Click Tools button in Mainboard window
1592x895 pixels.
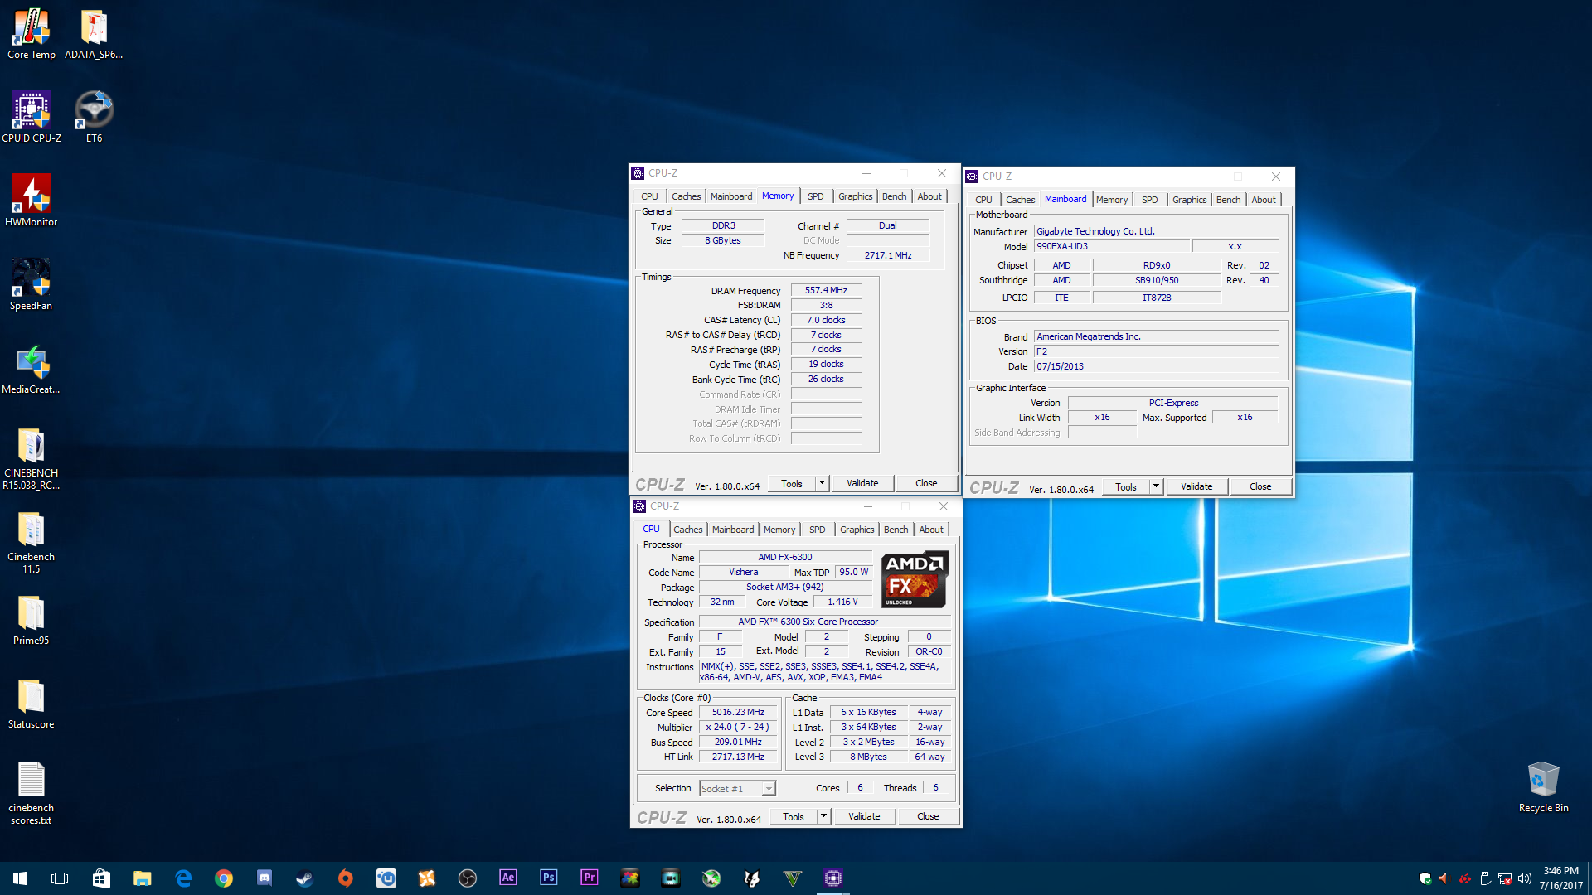(x=1126, y=487)
